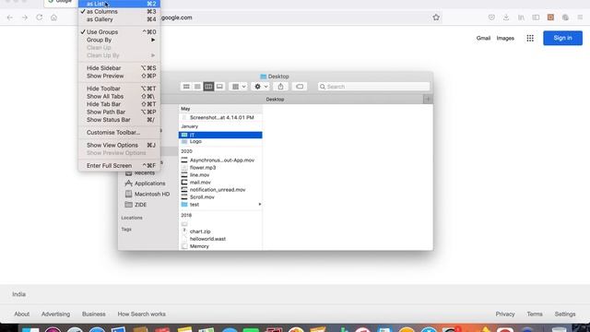The width and height of the screenshot is (590, 332).
Task: Open the Gmail link
Action: [483, 38]
